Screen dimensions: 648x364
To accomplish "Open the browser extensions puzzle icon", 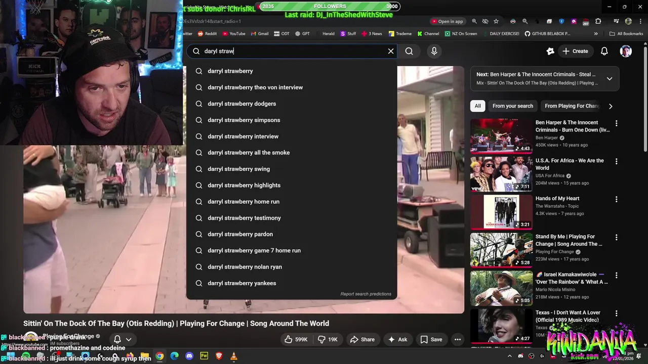I will [x=598, y=21].
